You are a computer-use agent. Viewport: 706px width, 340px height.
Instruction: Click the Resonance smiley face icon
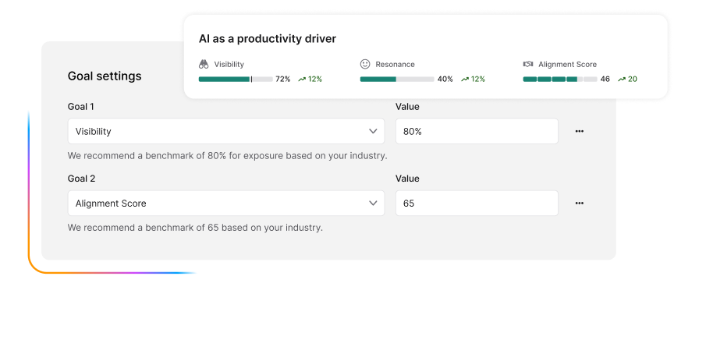pyautogui.click(x=365, y=65)
